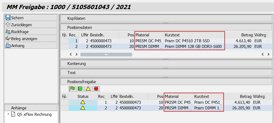Open the Anhang attachment button

click(31, 46)
